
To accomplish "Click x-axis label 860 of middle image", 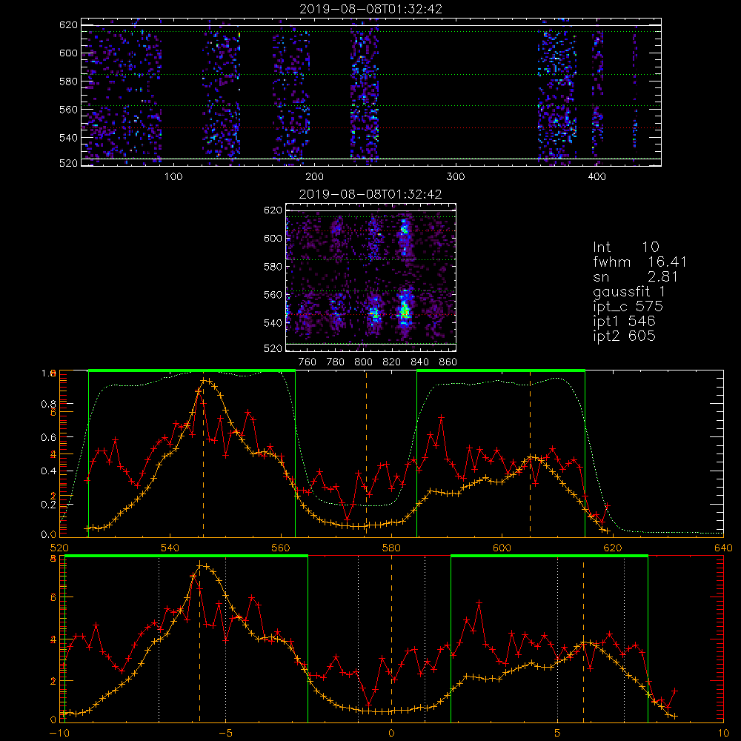I will point(448,362).
